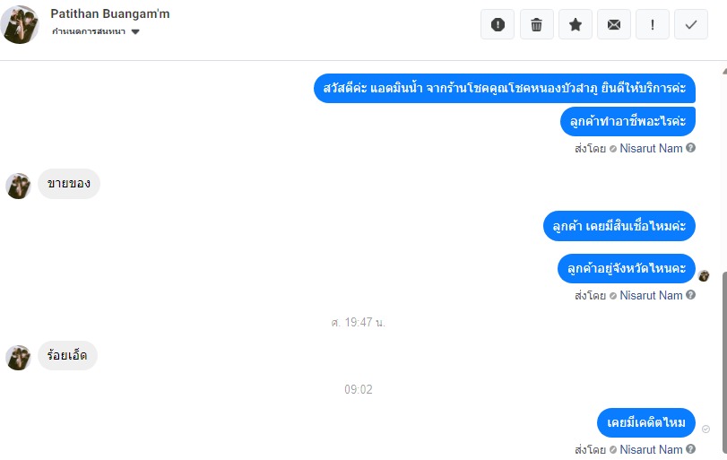Viewport: 727px width, 460px height.
Task: Click sender avatar next to ขายของ message
Action: click(x=19, y=186)
